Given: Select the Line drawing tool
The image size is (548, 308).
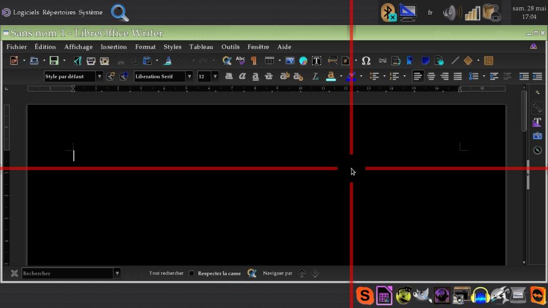Looking at the screenshot, I should (455, 61).
